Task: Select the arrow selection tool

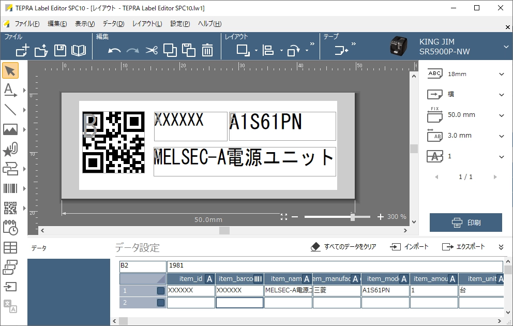Action: [x=10, y=69]
